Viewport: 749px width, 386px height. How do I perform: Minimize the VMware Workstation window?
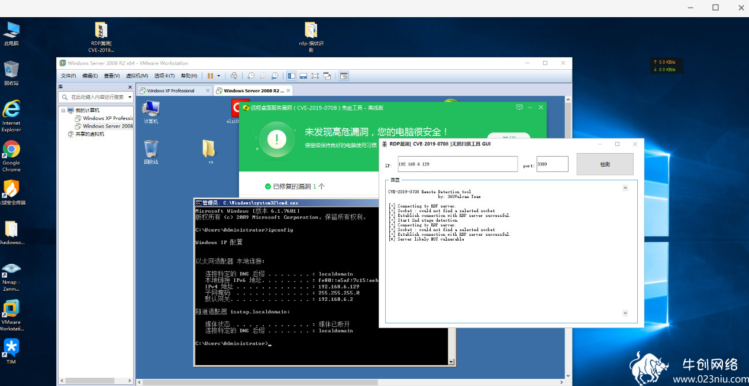point(528,63)
